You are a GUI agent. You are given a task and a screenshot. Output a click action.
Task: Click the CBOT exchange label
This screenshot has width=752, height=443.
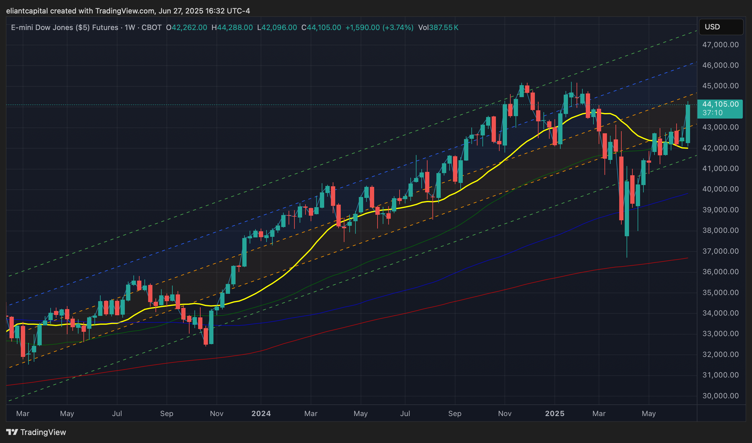[152, 28]
